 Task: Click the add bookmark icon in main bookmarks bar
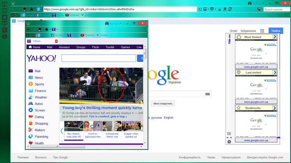pyautogui.click(x=13, y=15)
